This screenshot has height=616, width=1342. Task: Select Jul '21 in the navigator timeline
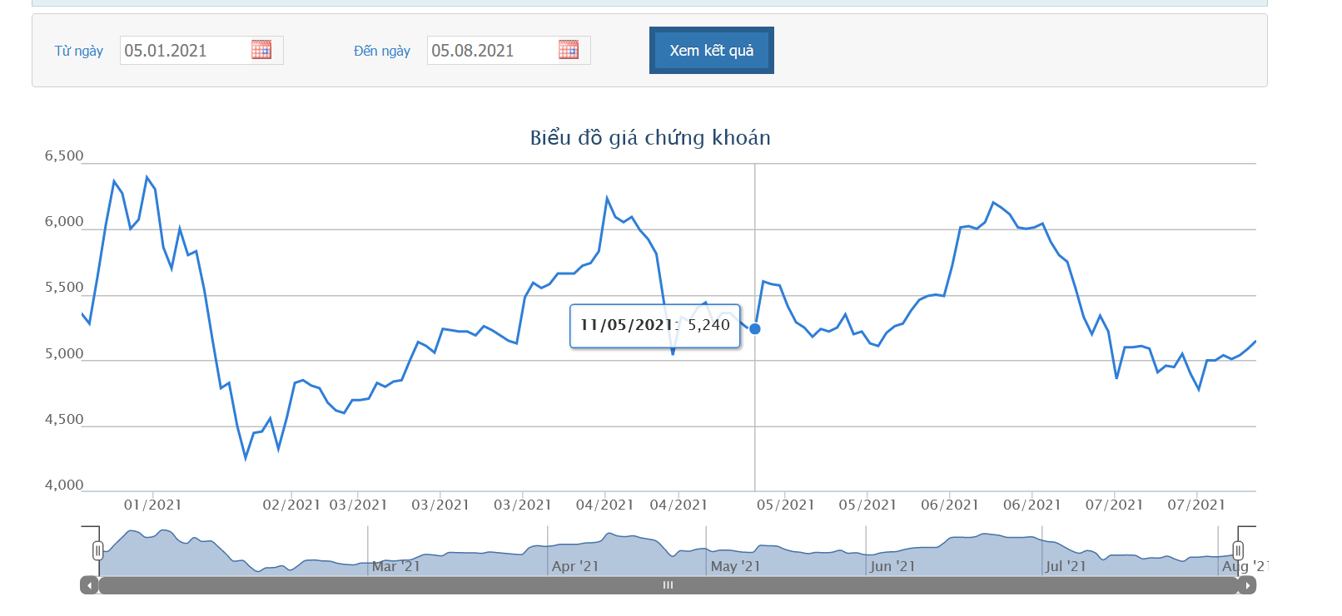[1066, 566]
